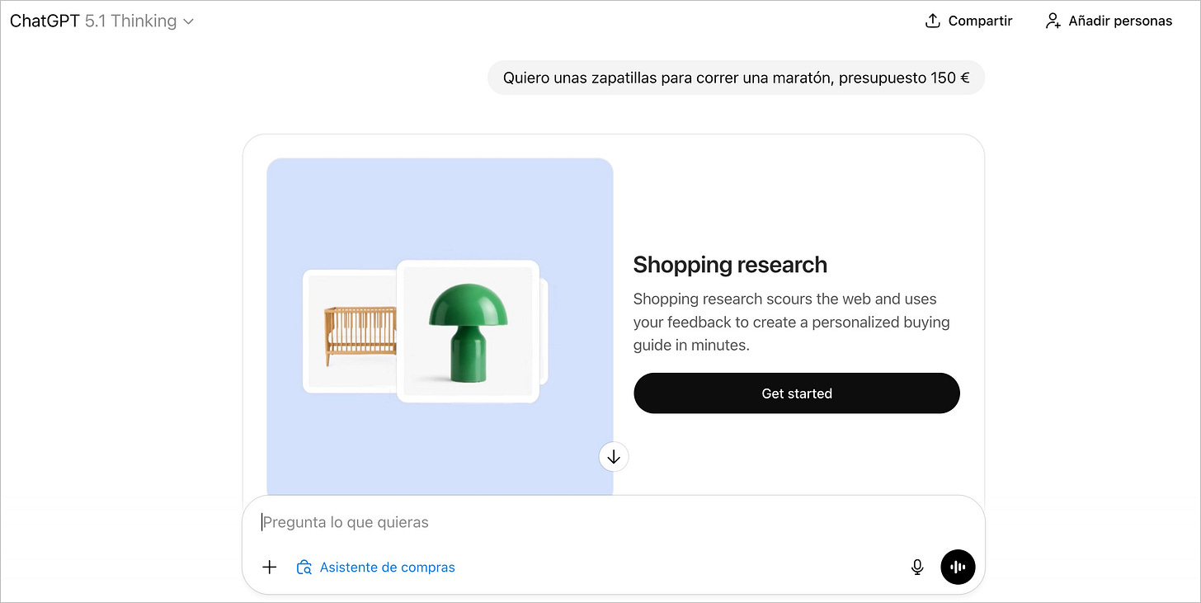Click the circular down-arrow on the product card
Viewport: 1201px width, 603px height.
pos(613,456)
